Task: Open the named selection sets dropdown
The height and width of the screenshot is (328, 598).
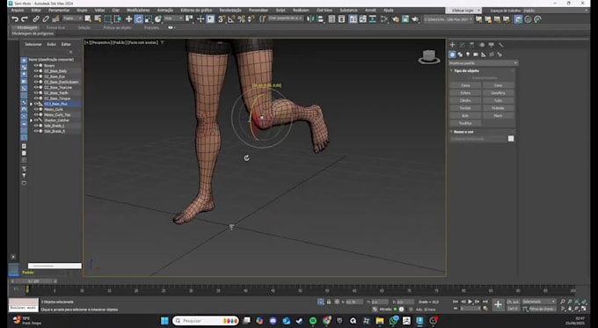Action: point(286,18)
